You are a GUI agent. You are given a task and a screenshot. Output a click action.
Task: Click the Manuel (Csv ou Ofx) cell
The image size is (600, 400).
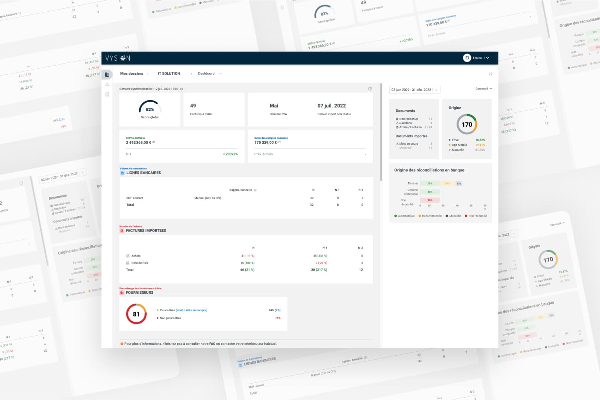tap(208, 198)
